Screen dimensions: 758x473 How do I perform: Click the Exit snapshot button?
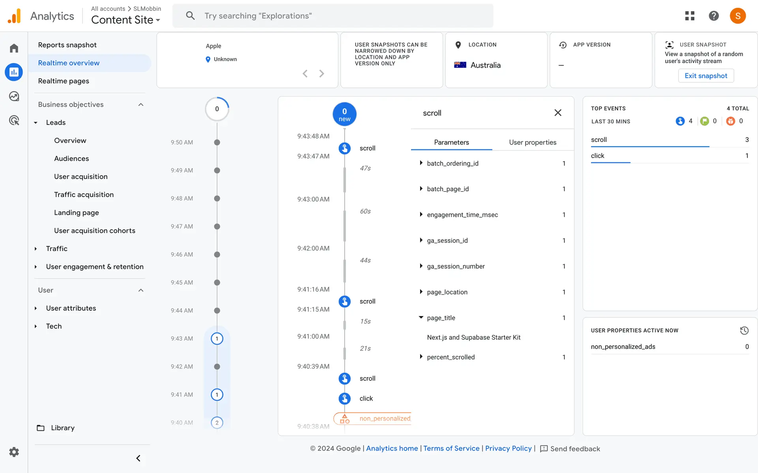705,76
